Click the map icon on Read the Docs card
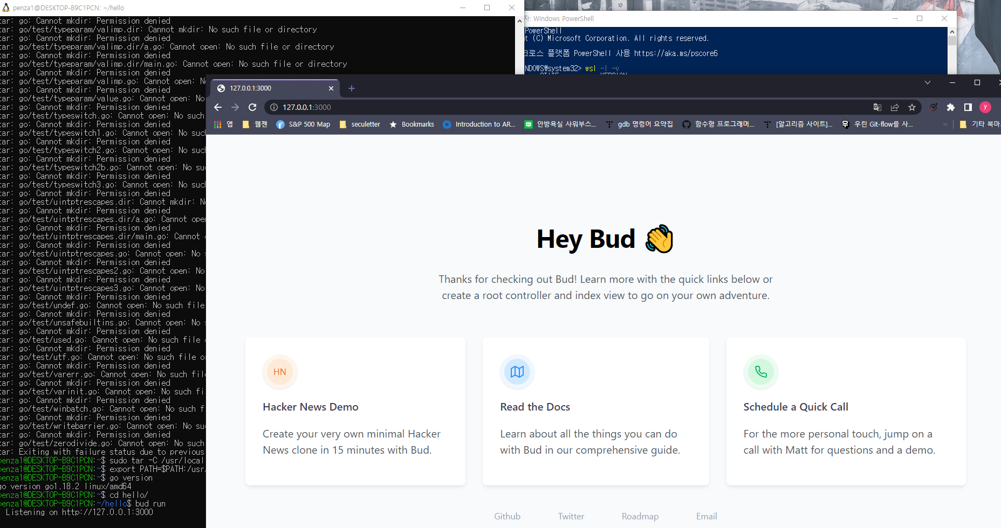1001x528 pixels. (517, 372)
